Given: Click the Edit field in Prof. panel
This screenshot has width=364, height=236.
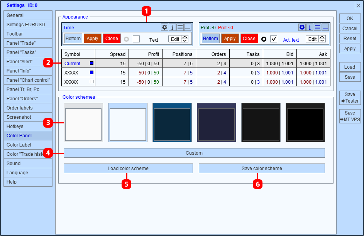Looking at the screenshot, I should tap(312, 39).
